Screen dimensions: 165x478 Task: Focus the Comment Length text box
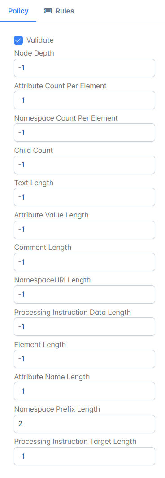pos(84,262)
